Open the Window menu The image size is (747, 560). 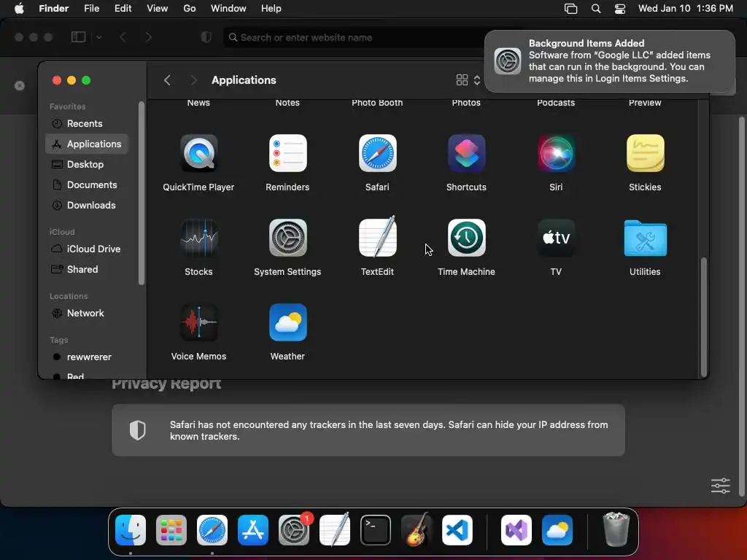pyautogui.click(x=228, y=9)
